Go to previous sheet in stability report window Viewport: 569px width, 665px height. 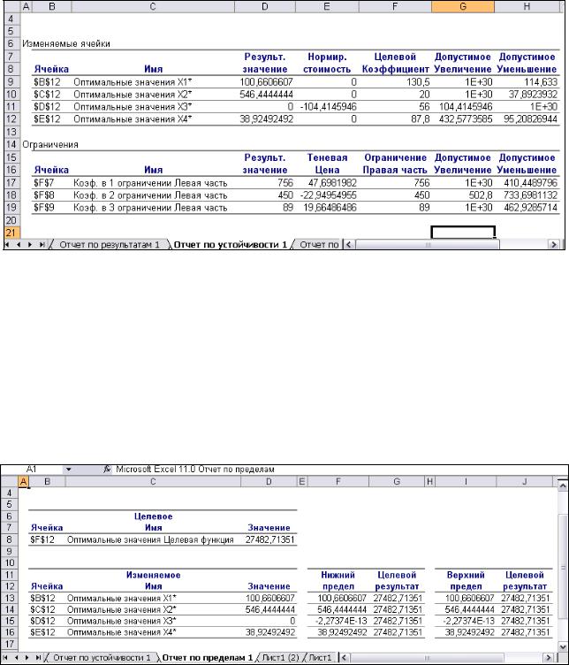(19, 245)
